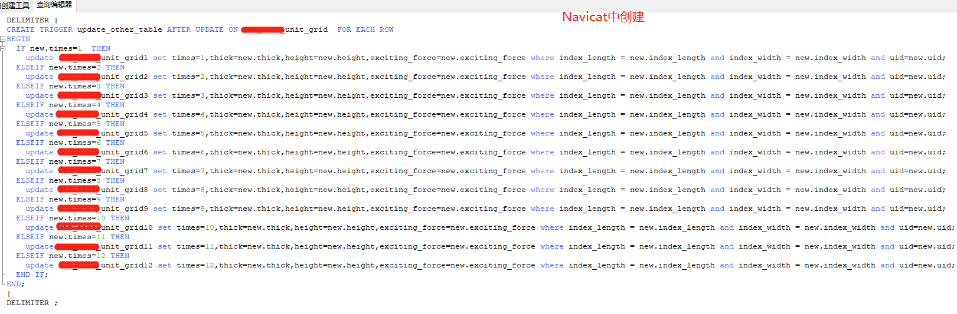
Task: Collapse the IF new.times=1 fold marker
Action: coord(2,48)
